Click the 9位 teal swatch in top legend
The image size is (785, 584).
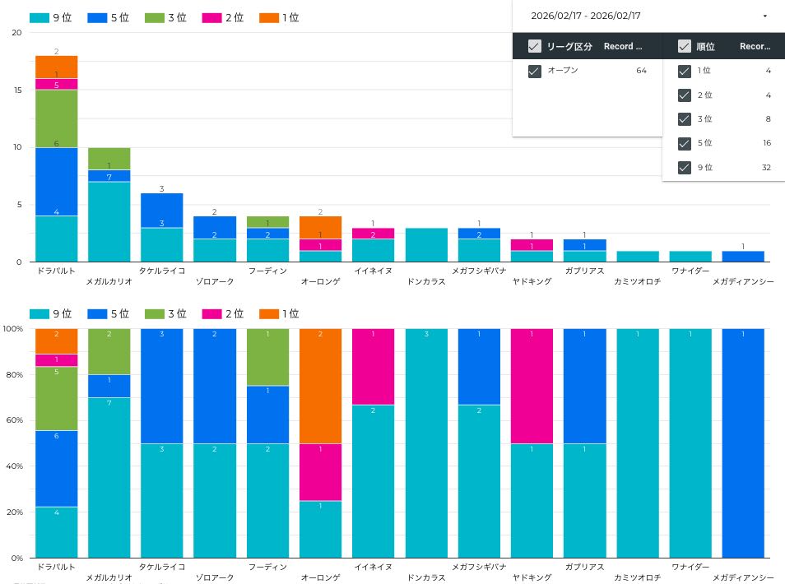coord(39,17)
